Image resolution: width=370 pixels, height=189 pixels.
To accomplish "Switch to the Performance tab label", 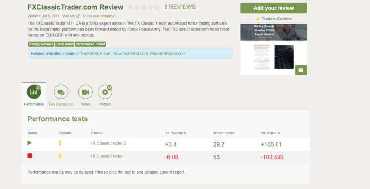I will pyautogui.click(x=34, y=104).
